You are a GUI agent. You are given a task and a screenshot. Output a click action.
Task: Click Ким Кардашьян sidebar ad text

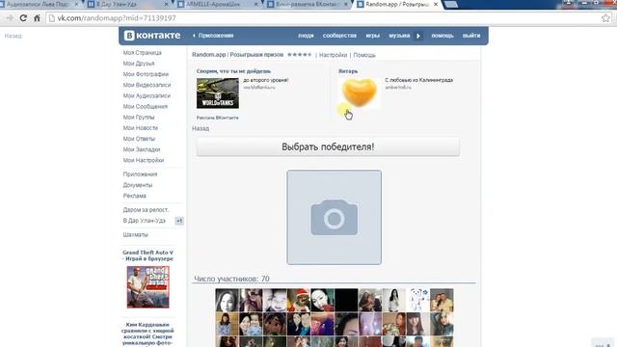click(148, 334)
